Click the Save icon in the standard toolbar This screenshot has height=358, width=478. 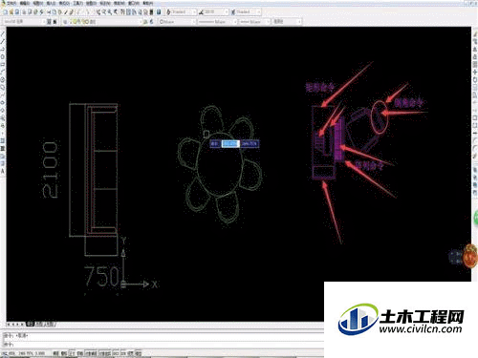(17, 12)
